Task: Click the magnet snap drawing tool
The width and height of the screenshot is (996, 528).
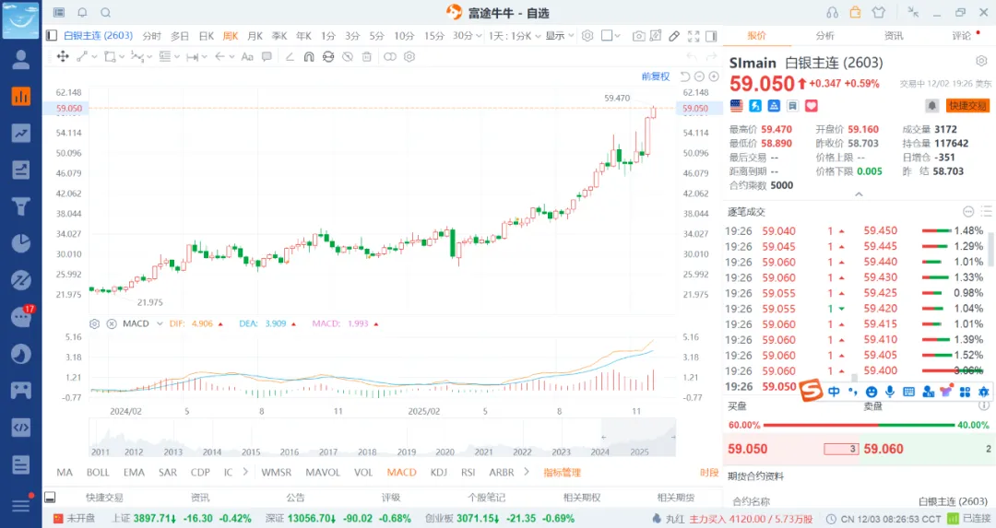Action: click(308, 56)
